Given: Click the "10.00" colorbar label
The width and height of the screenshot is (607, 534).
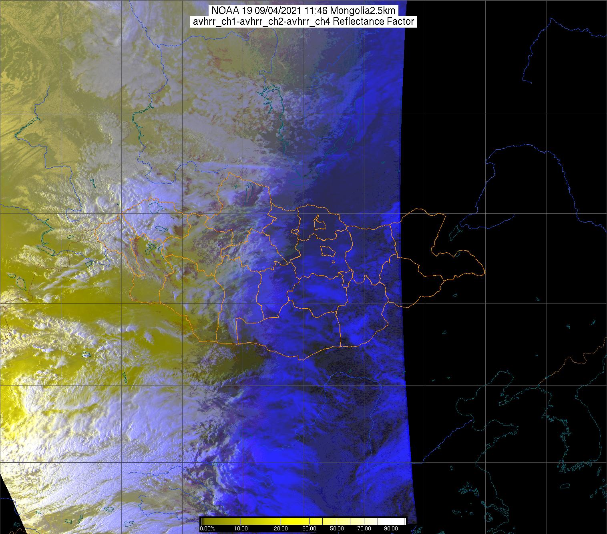Looking at the screenshot, I should [x=242, y=528].
